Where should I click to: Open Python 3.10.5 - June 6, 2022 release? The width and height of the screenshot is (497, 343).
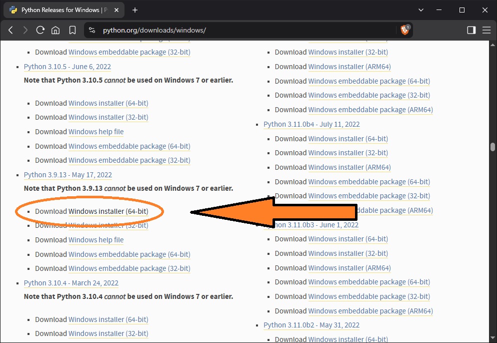pos(67,67)
